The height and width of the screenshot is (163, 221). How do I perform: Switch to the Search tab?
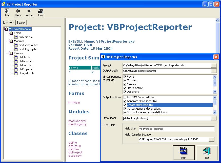21,23
